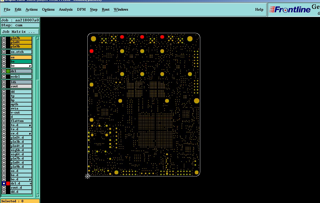Open the Options menu
320x203 pixels.
pos(48,9)
